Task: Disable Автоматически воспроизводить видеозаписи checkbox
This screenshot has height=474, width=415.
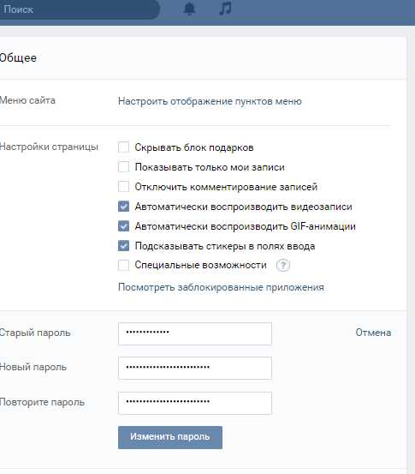Action: click(123, 207)
